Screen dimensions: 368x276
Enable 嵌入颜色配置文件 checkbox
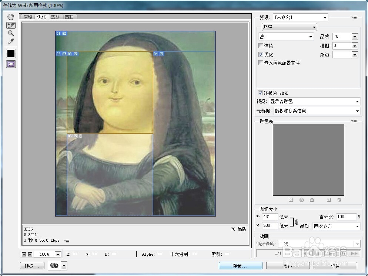(261, 62)
